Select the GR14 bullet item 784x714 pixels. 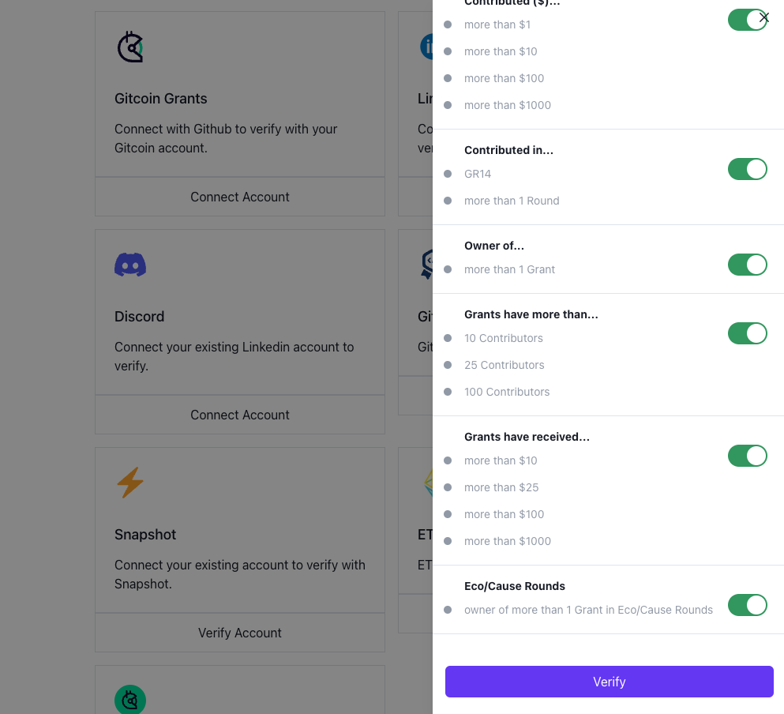478,174
